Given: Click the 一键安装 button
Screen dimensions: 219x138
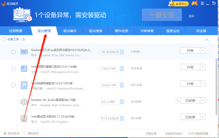Looking at the screenshot, I should pos(162,15).
